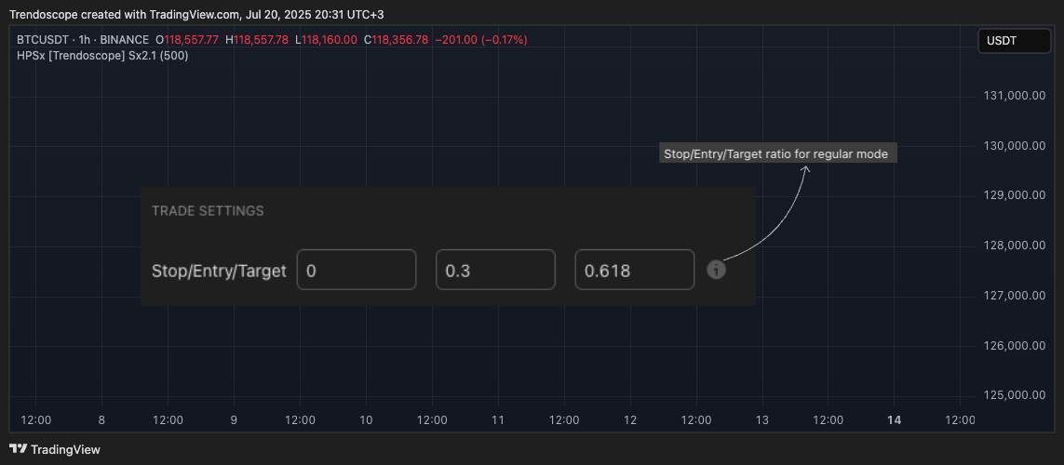Screen dimensions: 1064x465
Task: Click the Trendoscope created with TradingView.com caption
Action: (x=196, y=14)
